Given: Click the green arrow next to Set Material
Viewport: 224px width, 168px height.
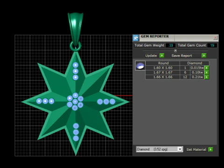Looking at the screenshot, I should click(x=210, y=149).
